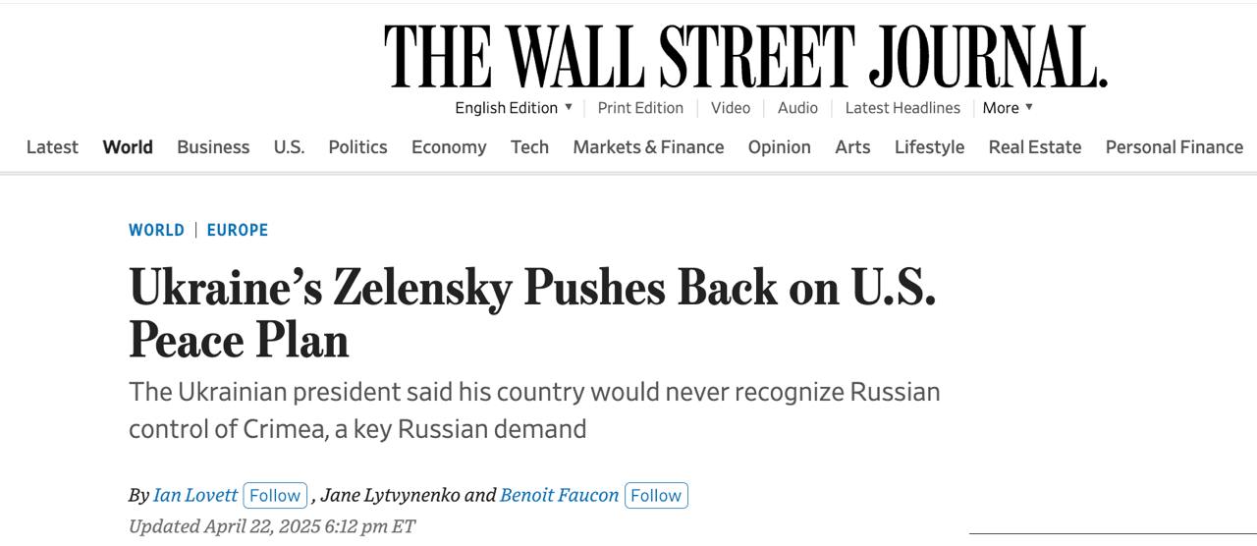The width and height of the screenshot is (1257, 546).
Task: Click the WORLD breadcrumb link
Action: (156, 230)
